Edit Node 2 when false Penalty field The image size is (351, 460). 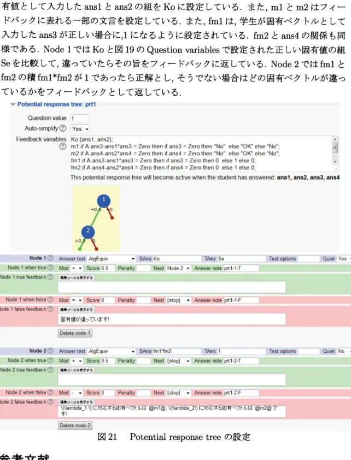point(143,393)
